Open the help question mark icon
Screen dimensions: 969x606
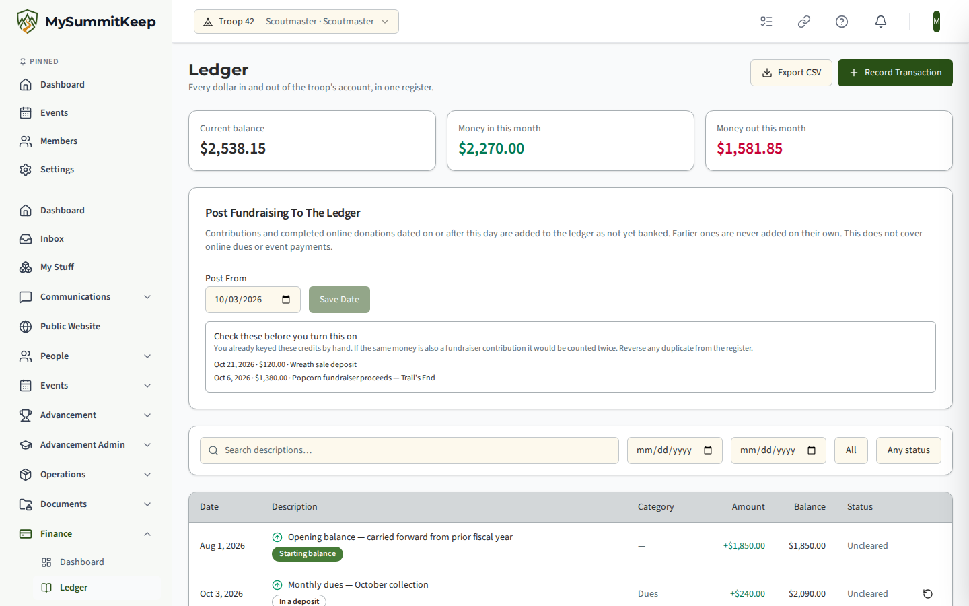(842, 22)
